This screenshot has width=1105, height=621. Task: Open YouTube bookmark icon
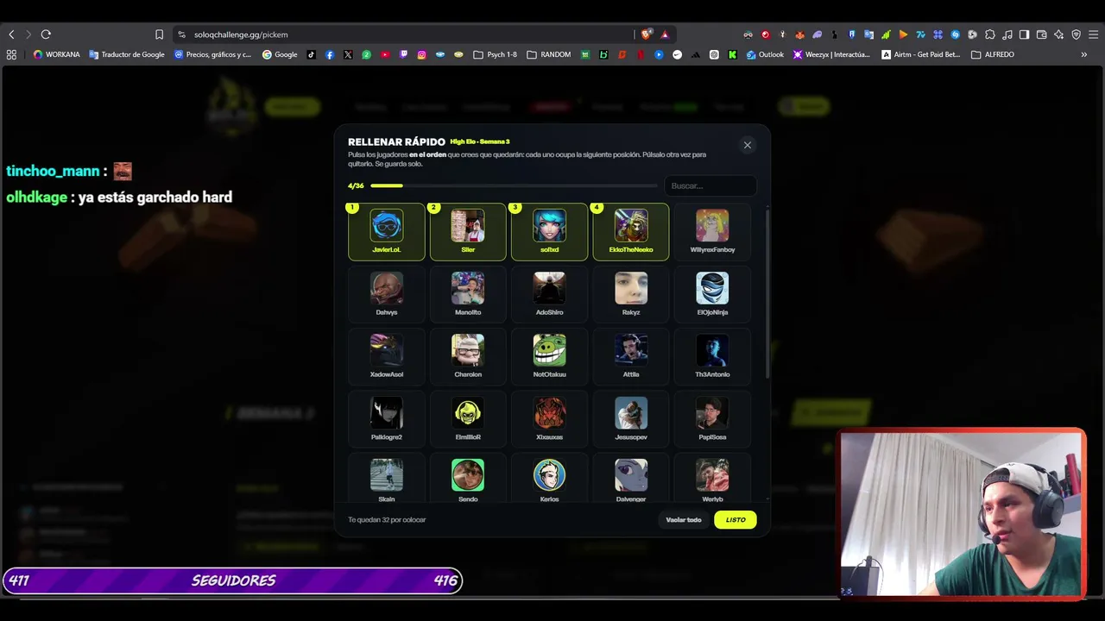pyautogui.click(x=385, y=54)
